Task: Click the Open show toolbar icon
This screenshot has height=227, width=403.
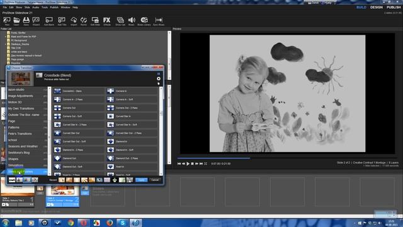Action: click(x=16, y=21)
